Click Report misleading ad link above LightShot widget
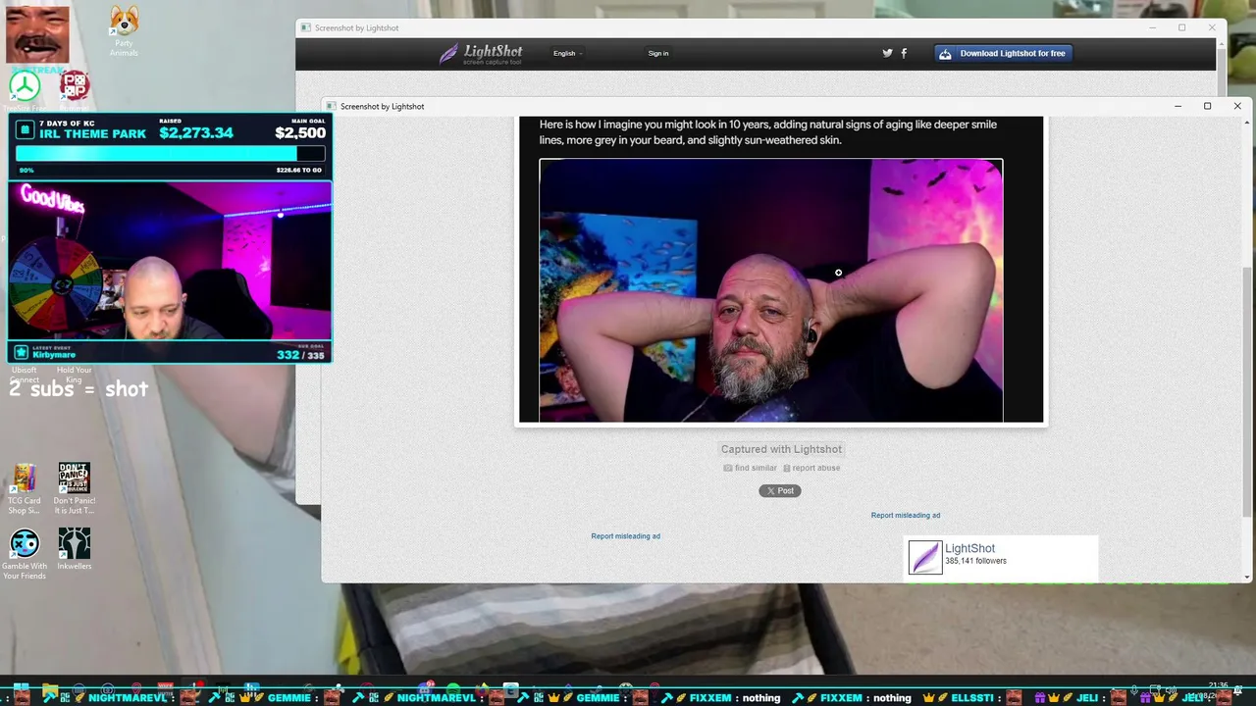Screen dimensions: 1256x706 (906, 515)
